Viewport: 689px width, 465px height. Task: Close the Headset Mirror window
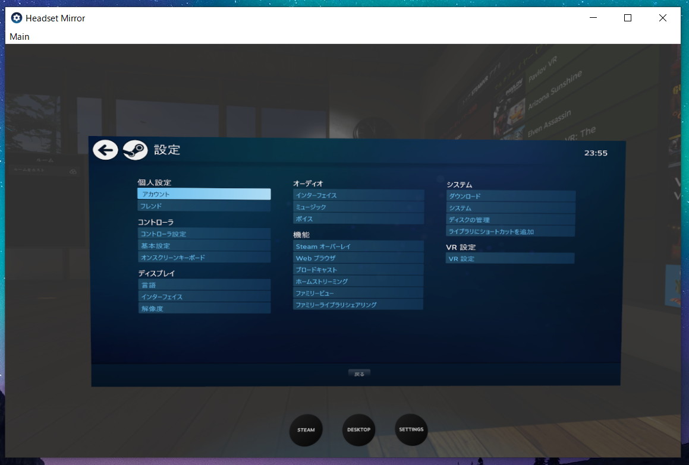[x=663, y=18]
